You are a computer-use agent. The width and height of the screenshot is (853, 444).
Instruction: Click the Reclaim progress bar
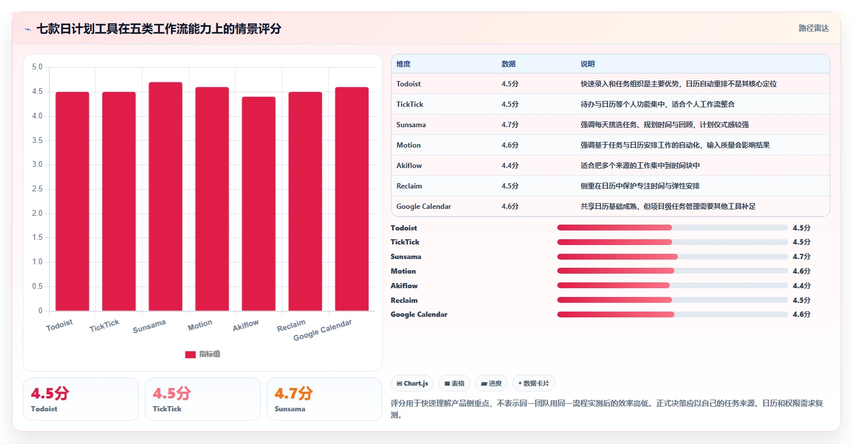673,300
